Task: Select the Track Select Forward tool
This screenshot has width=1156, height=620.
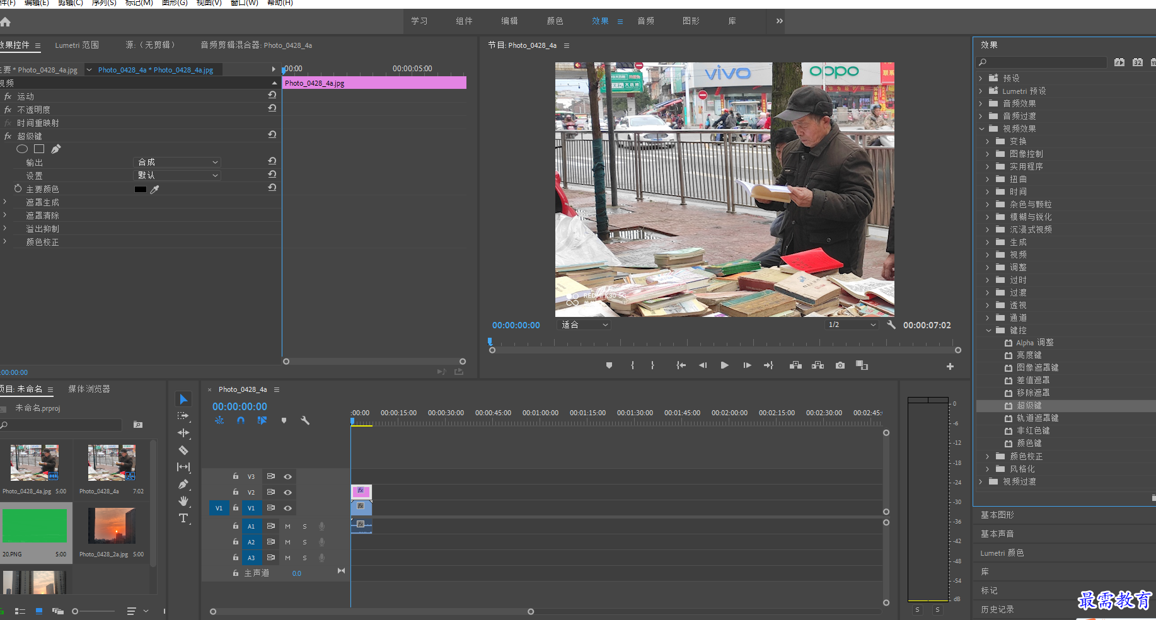Action: pos(183,416)
